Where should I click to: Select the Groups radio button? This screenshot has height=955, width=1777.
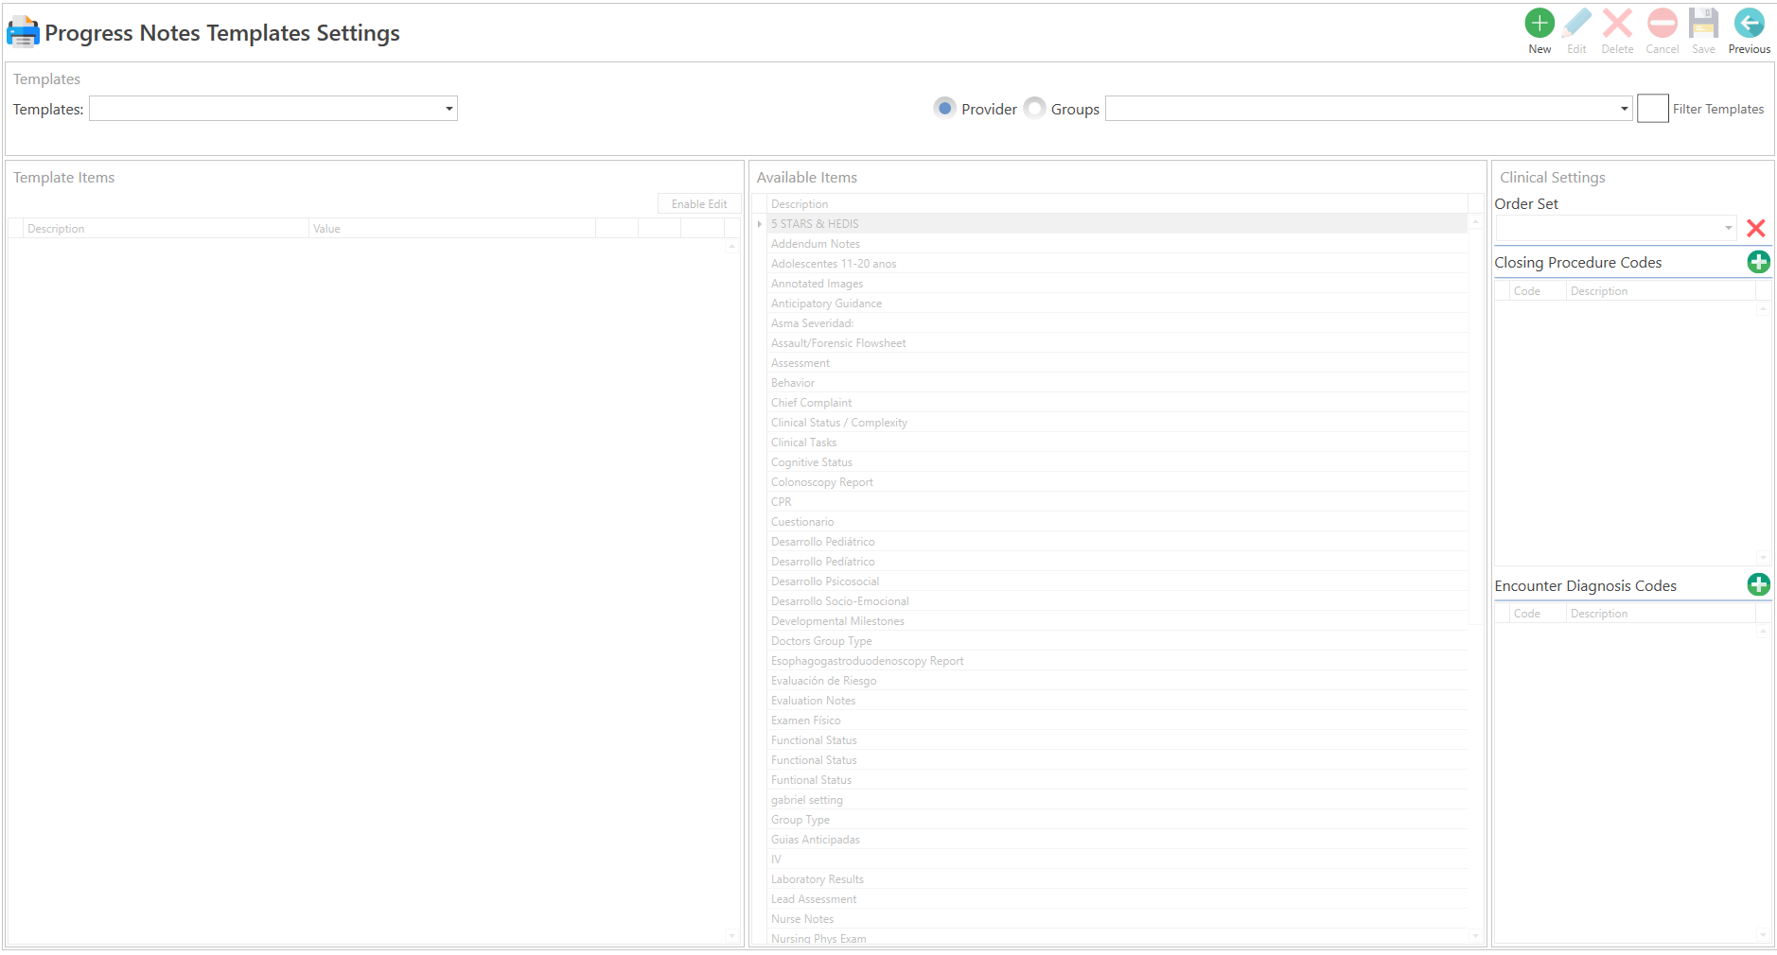click(x=1035, y=108)
